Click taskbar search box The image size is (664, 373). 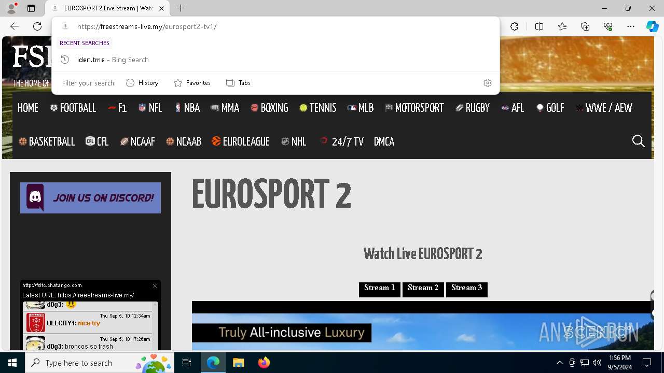[x=101, y=363]
